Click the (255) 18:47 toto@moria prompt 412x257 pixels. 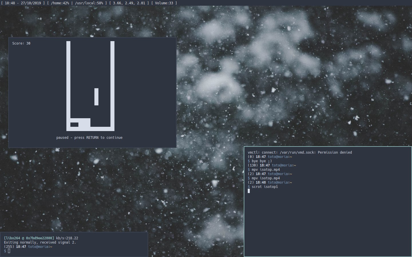(28, 247)
